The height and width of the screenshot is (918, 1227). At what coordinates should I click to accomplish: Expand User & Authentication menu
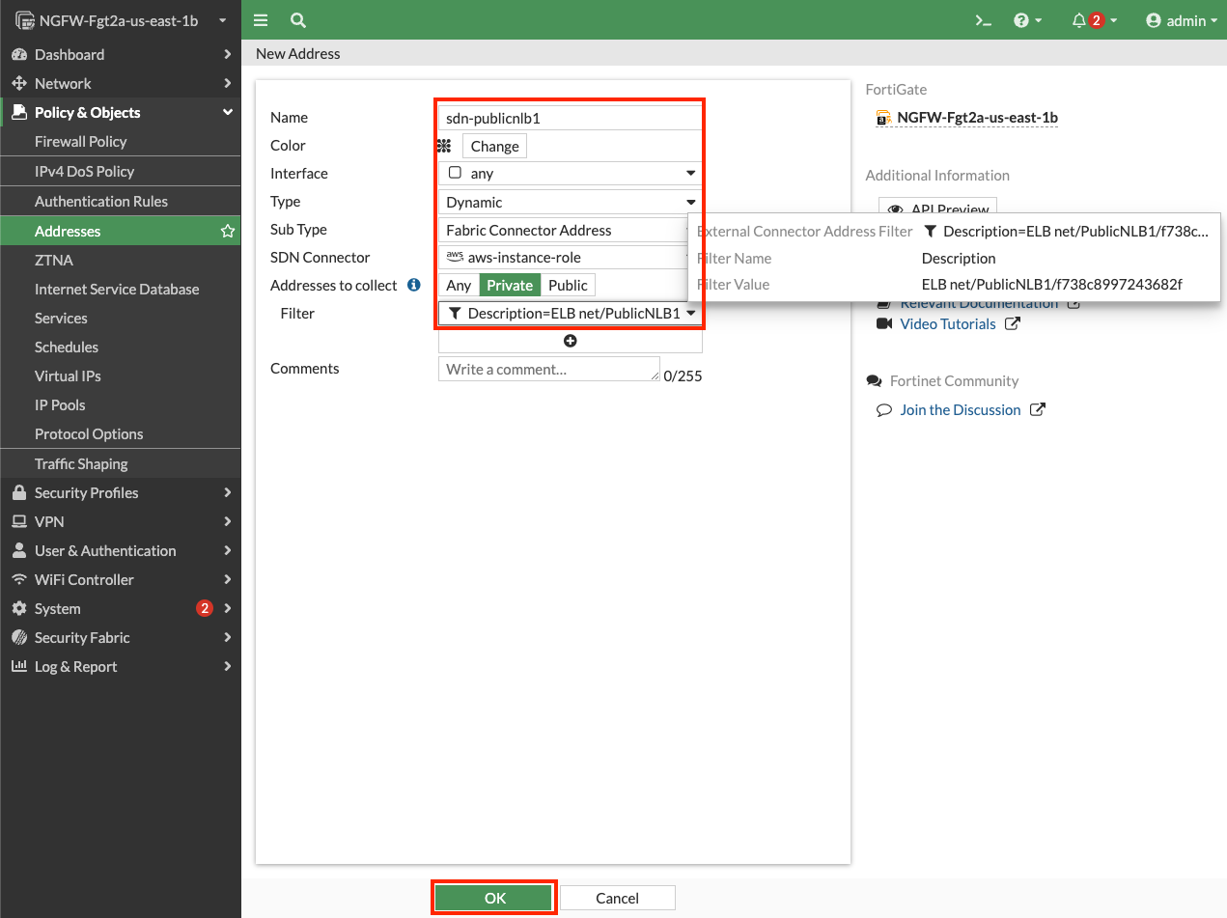[121, 550]
